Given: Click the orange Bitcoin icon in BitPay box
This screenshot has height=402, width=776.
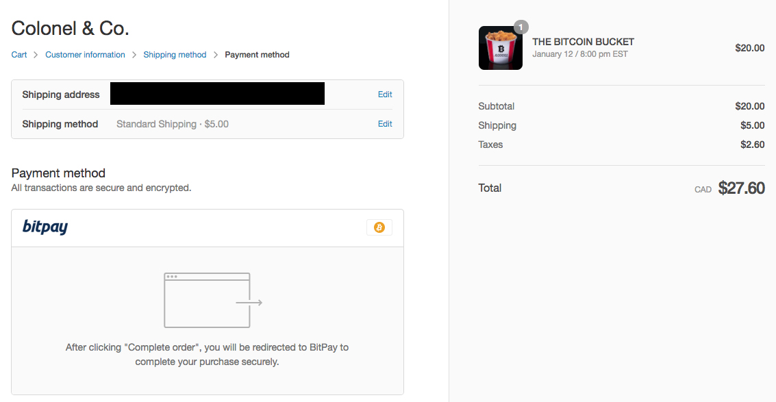Looking at the screenshot, I should (x=379, y=227).
